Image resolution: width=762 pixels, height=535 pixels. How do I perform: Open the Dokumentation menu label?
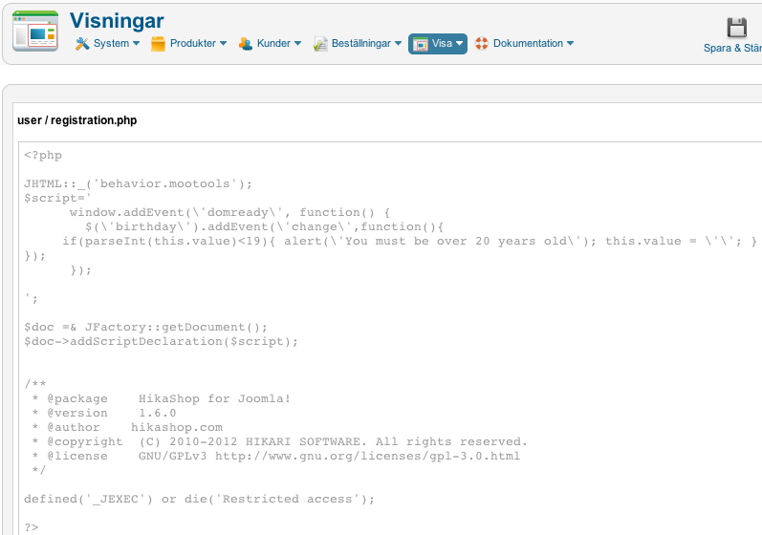pos(528,43)
